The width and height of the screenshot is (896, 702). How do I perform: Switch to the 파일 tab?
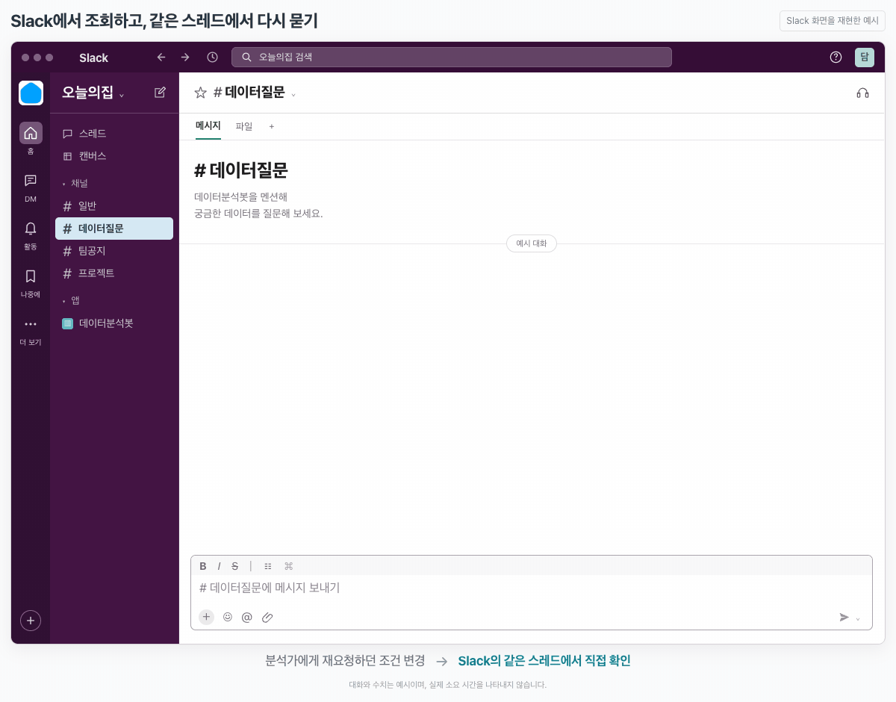pos(244,126)
